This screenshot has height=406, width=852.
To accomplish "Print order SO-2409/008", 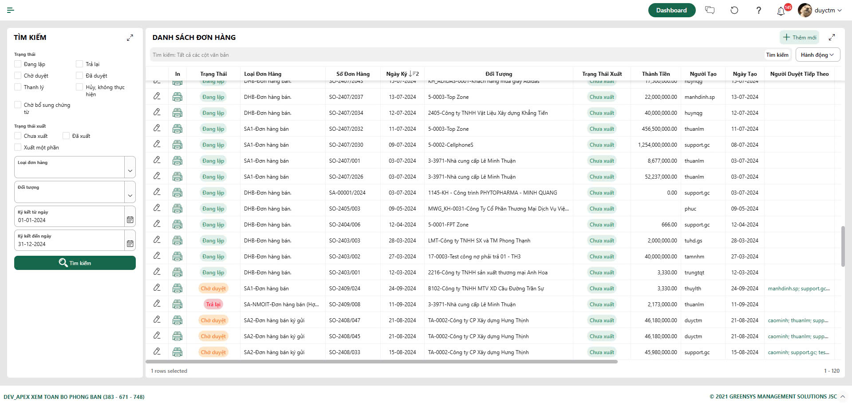I will pyautogui.click(x=177, y=304).
